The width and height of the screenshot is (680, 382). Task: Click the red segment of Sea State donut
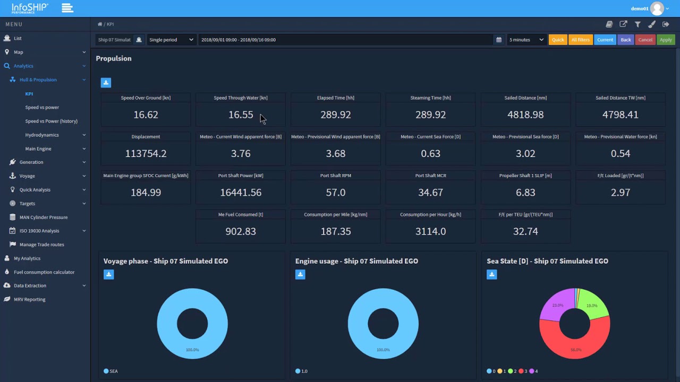[x=575, y=350]
